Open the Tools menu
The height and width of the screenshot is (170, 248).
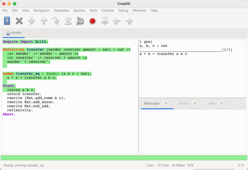[93, 11]
